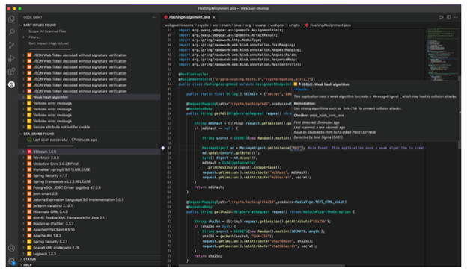
Task: Click the Dismiss link in issue popup
Action: pos(302,90)
